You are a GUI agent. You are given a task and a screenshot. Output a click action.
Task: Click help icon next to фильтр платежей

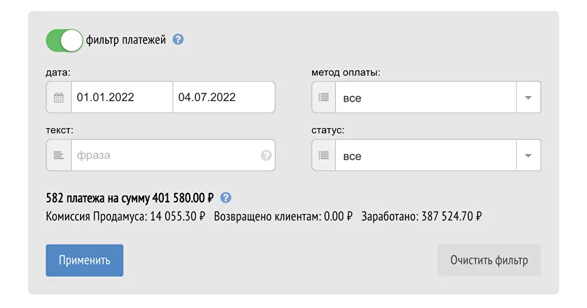click(x=178, y=40)
